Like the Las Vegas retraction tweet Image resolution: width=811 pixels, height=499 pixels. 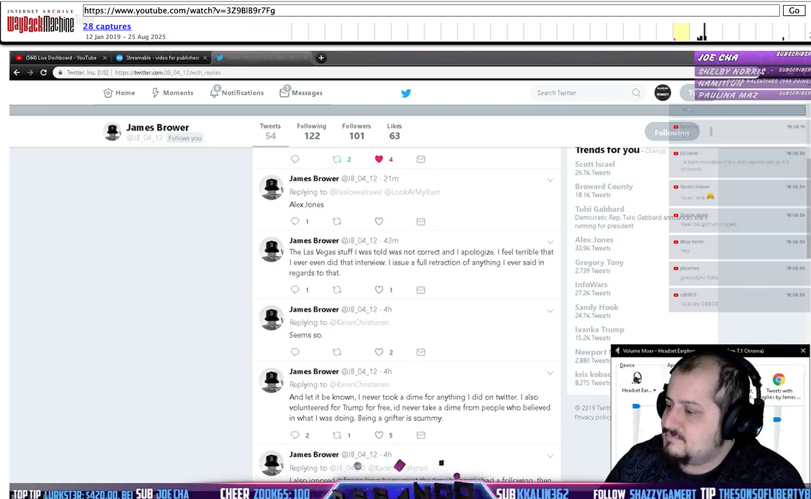(379, 290)
